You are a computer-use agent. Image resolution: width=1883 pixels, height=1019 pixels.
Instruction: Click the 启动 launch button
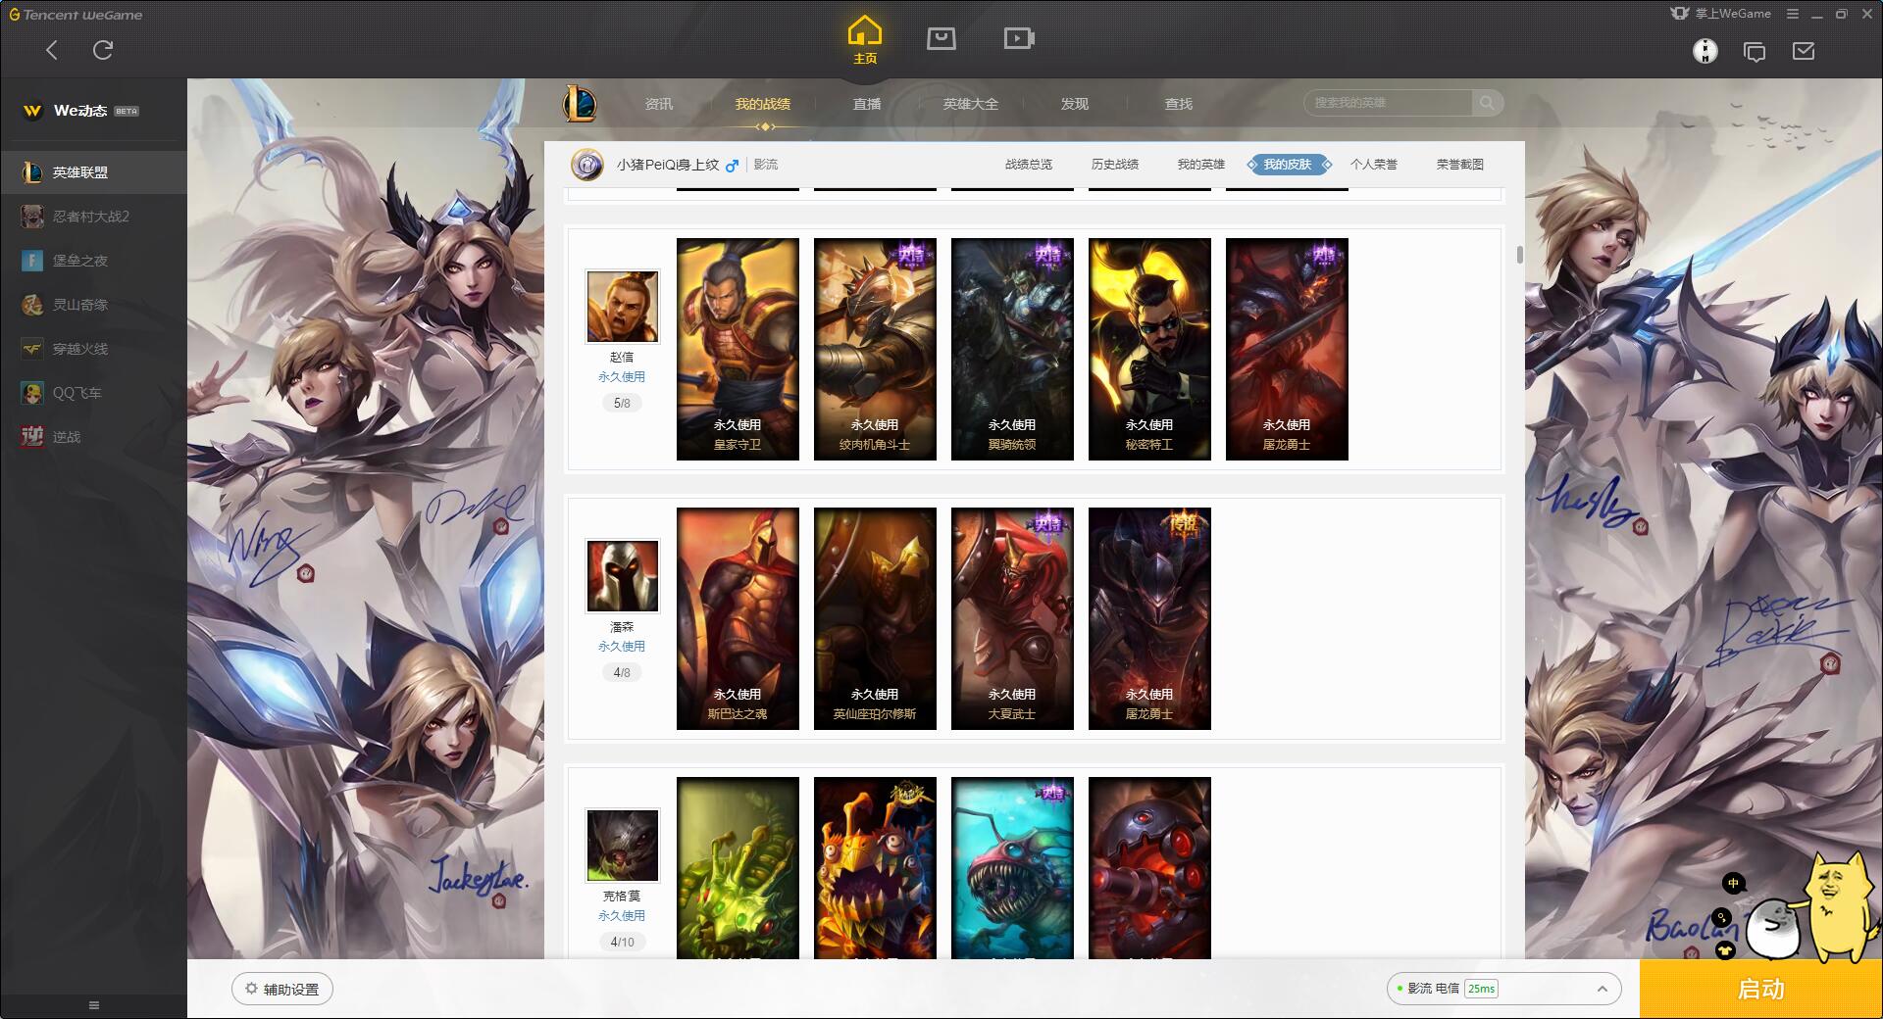point(1761,989)
